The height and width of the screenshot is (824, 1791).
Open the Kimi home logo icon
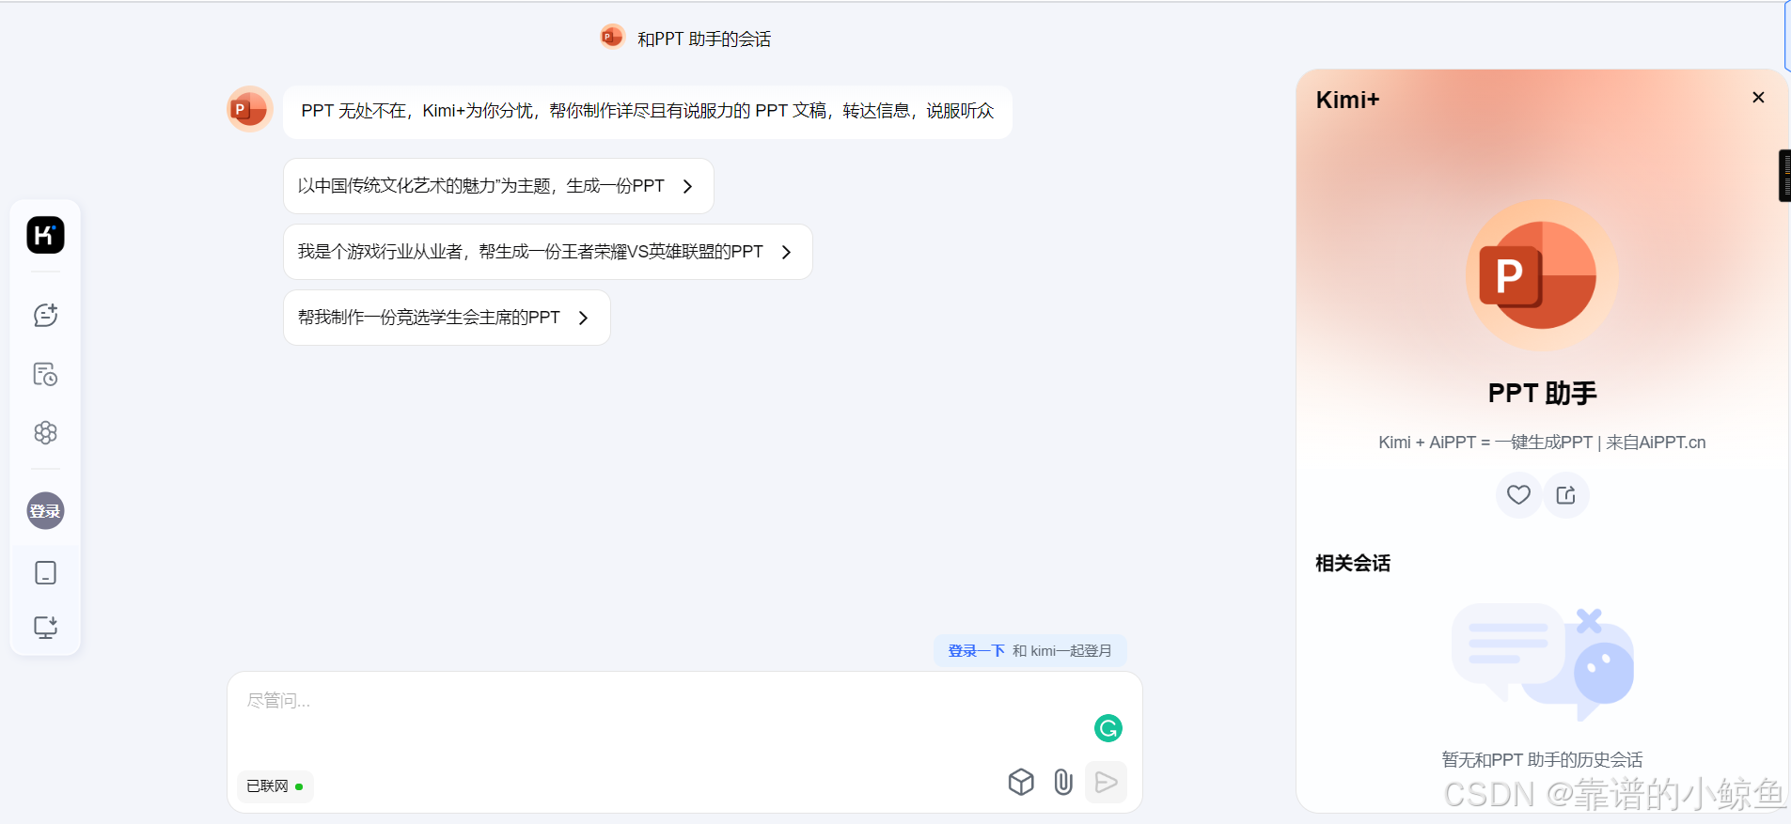[x=45, y=235]
